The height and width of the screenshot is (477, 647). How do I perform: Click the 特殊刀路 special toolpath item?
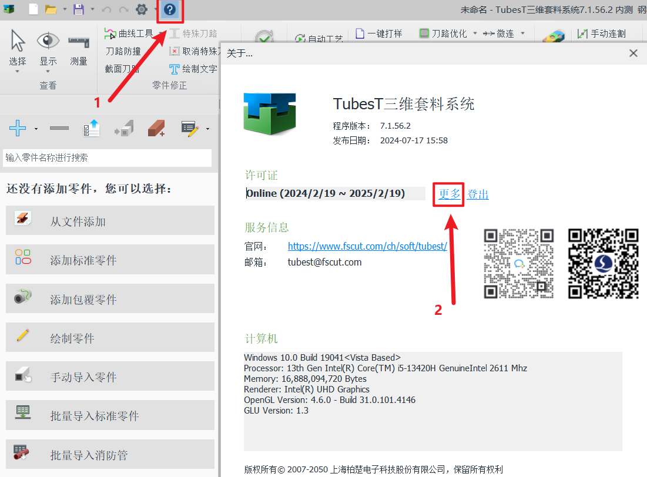[193, 33]
